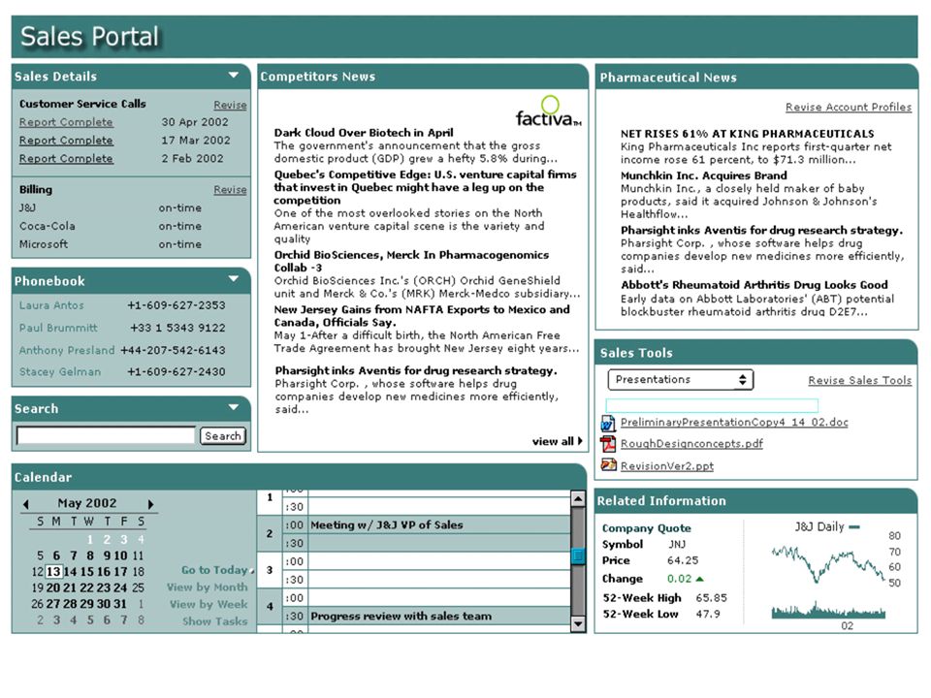The height and width of the screenshot is (698, 931).
Task: Go to next month after May 2002
Action: click(151, 504)
